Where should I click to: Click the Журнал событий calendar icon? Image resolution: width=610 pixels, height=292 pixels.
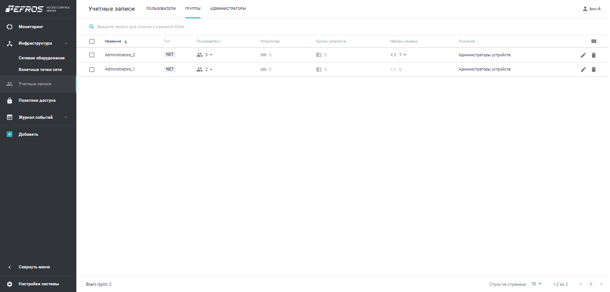pyautogui.click(x=9, y=117)
